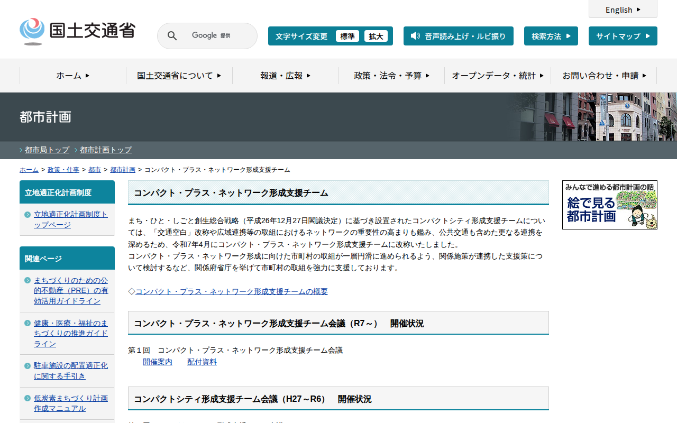Set text size to 標準
The height and width of the screenshot is (423, 677).
point(347,36)
